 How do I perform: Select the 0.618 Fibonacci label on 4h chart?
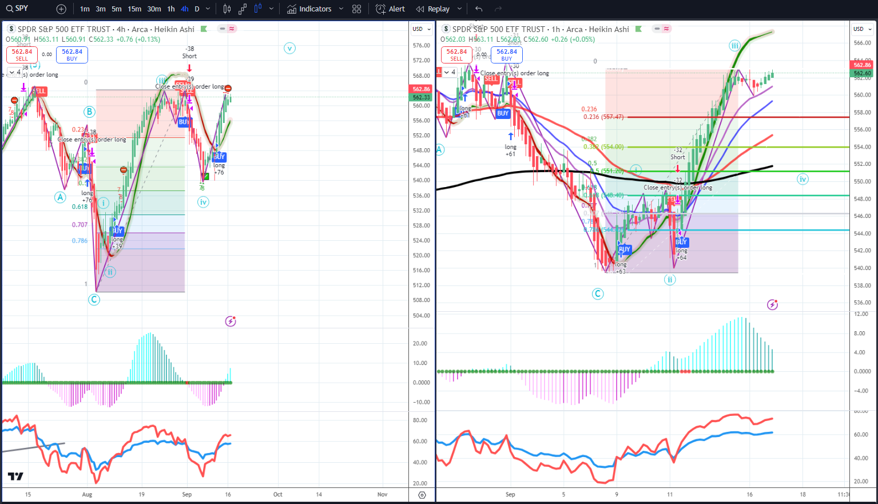80,207
